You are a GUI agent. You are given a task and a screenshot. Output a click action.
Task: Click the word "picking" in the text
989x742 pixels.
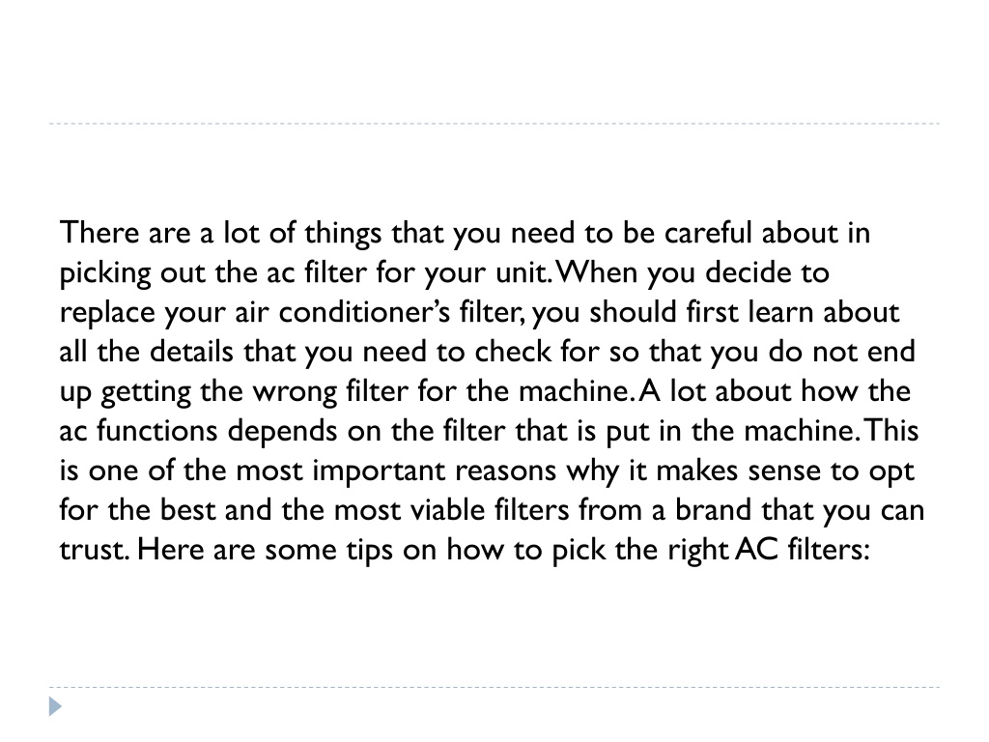(105, 273)
